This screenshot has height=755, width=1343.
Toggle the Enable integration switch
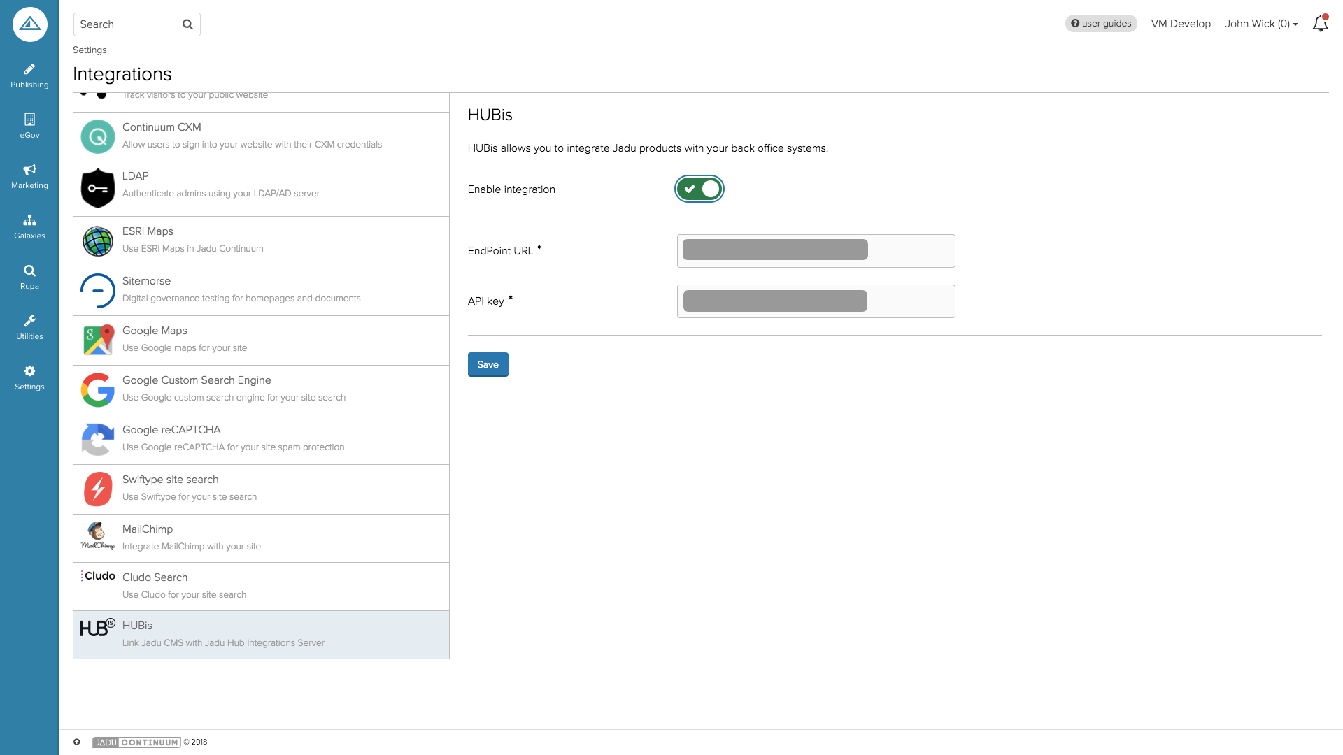point(699,189)
